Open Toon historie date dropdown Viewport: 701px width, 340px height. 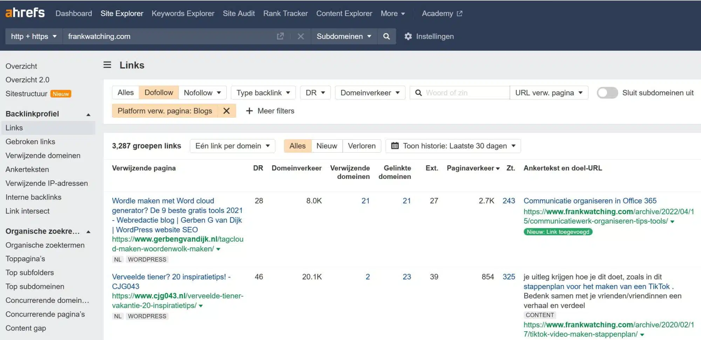[x=453, y=146]
